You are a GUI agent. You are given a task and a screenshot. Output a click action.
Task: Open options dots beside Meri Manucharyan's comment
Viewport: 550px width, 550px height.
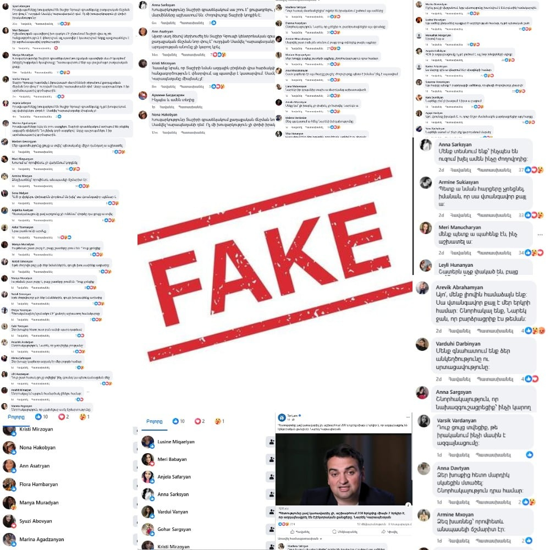[x=540, y=235]
